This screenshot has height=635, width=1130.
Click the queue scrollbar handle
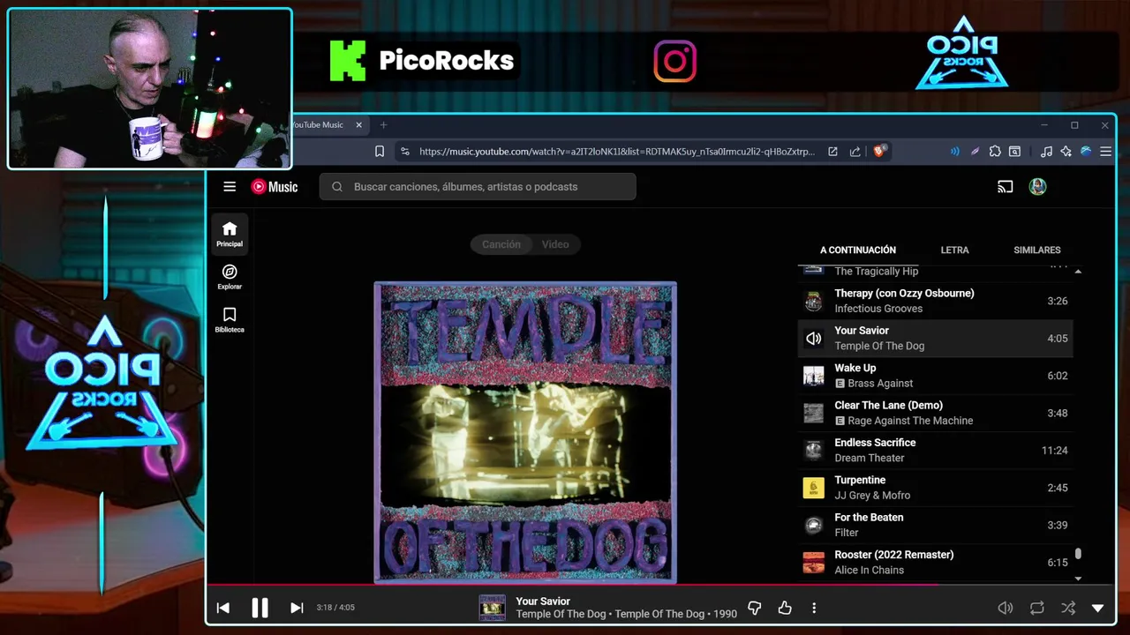[1078, 555]
